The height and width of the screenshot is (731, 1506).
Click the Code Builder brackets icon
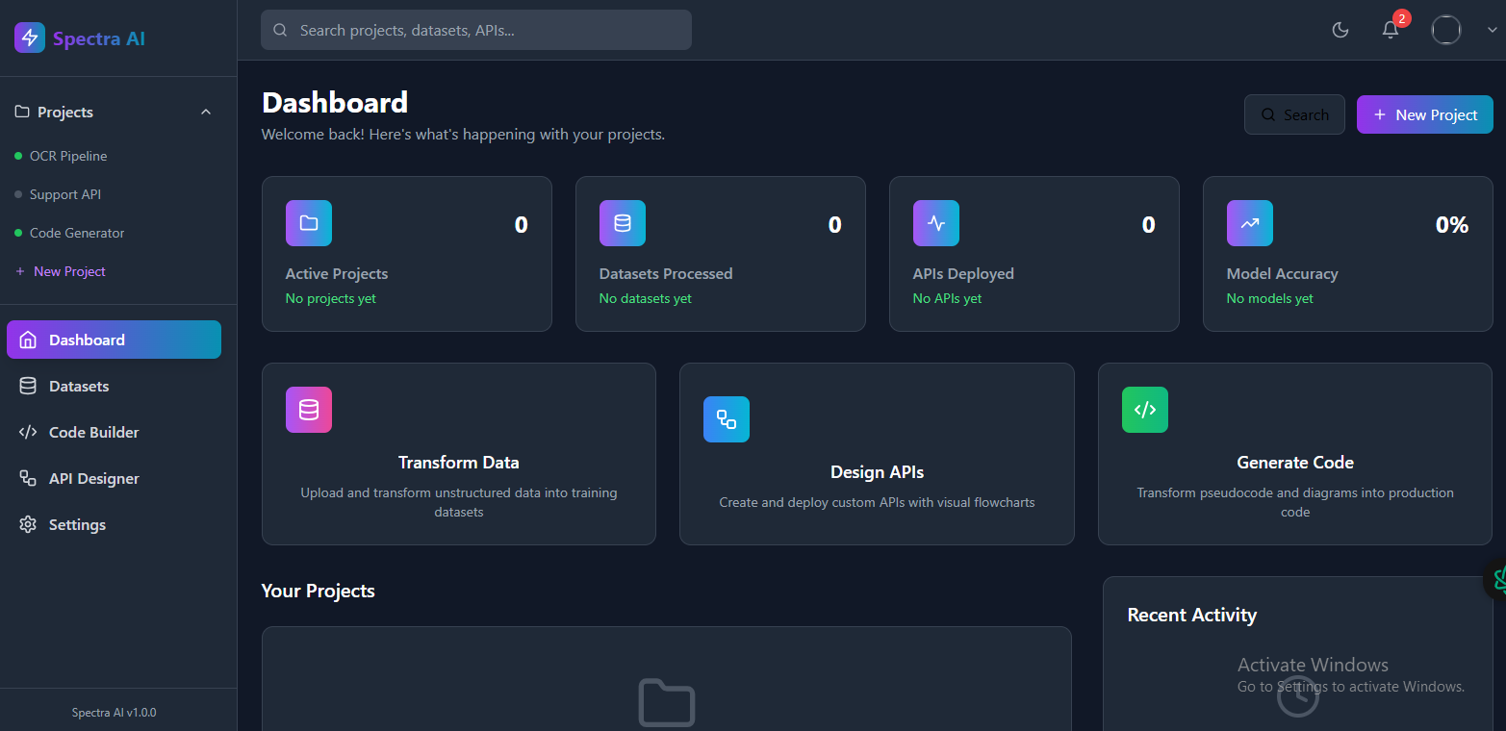click(x=28, y=432)
